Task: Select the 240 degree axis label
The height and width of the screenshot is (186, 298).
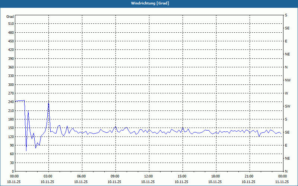Action: click(x=11, y=102)
